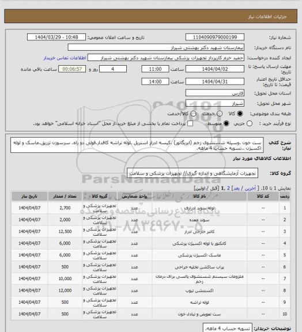
Task: Go to page 2 of items
Action: (x=228, y=188)
